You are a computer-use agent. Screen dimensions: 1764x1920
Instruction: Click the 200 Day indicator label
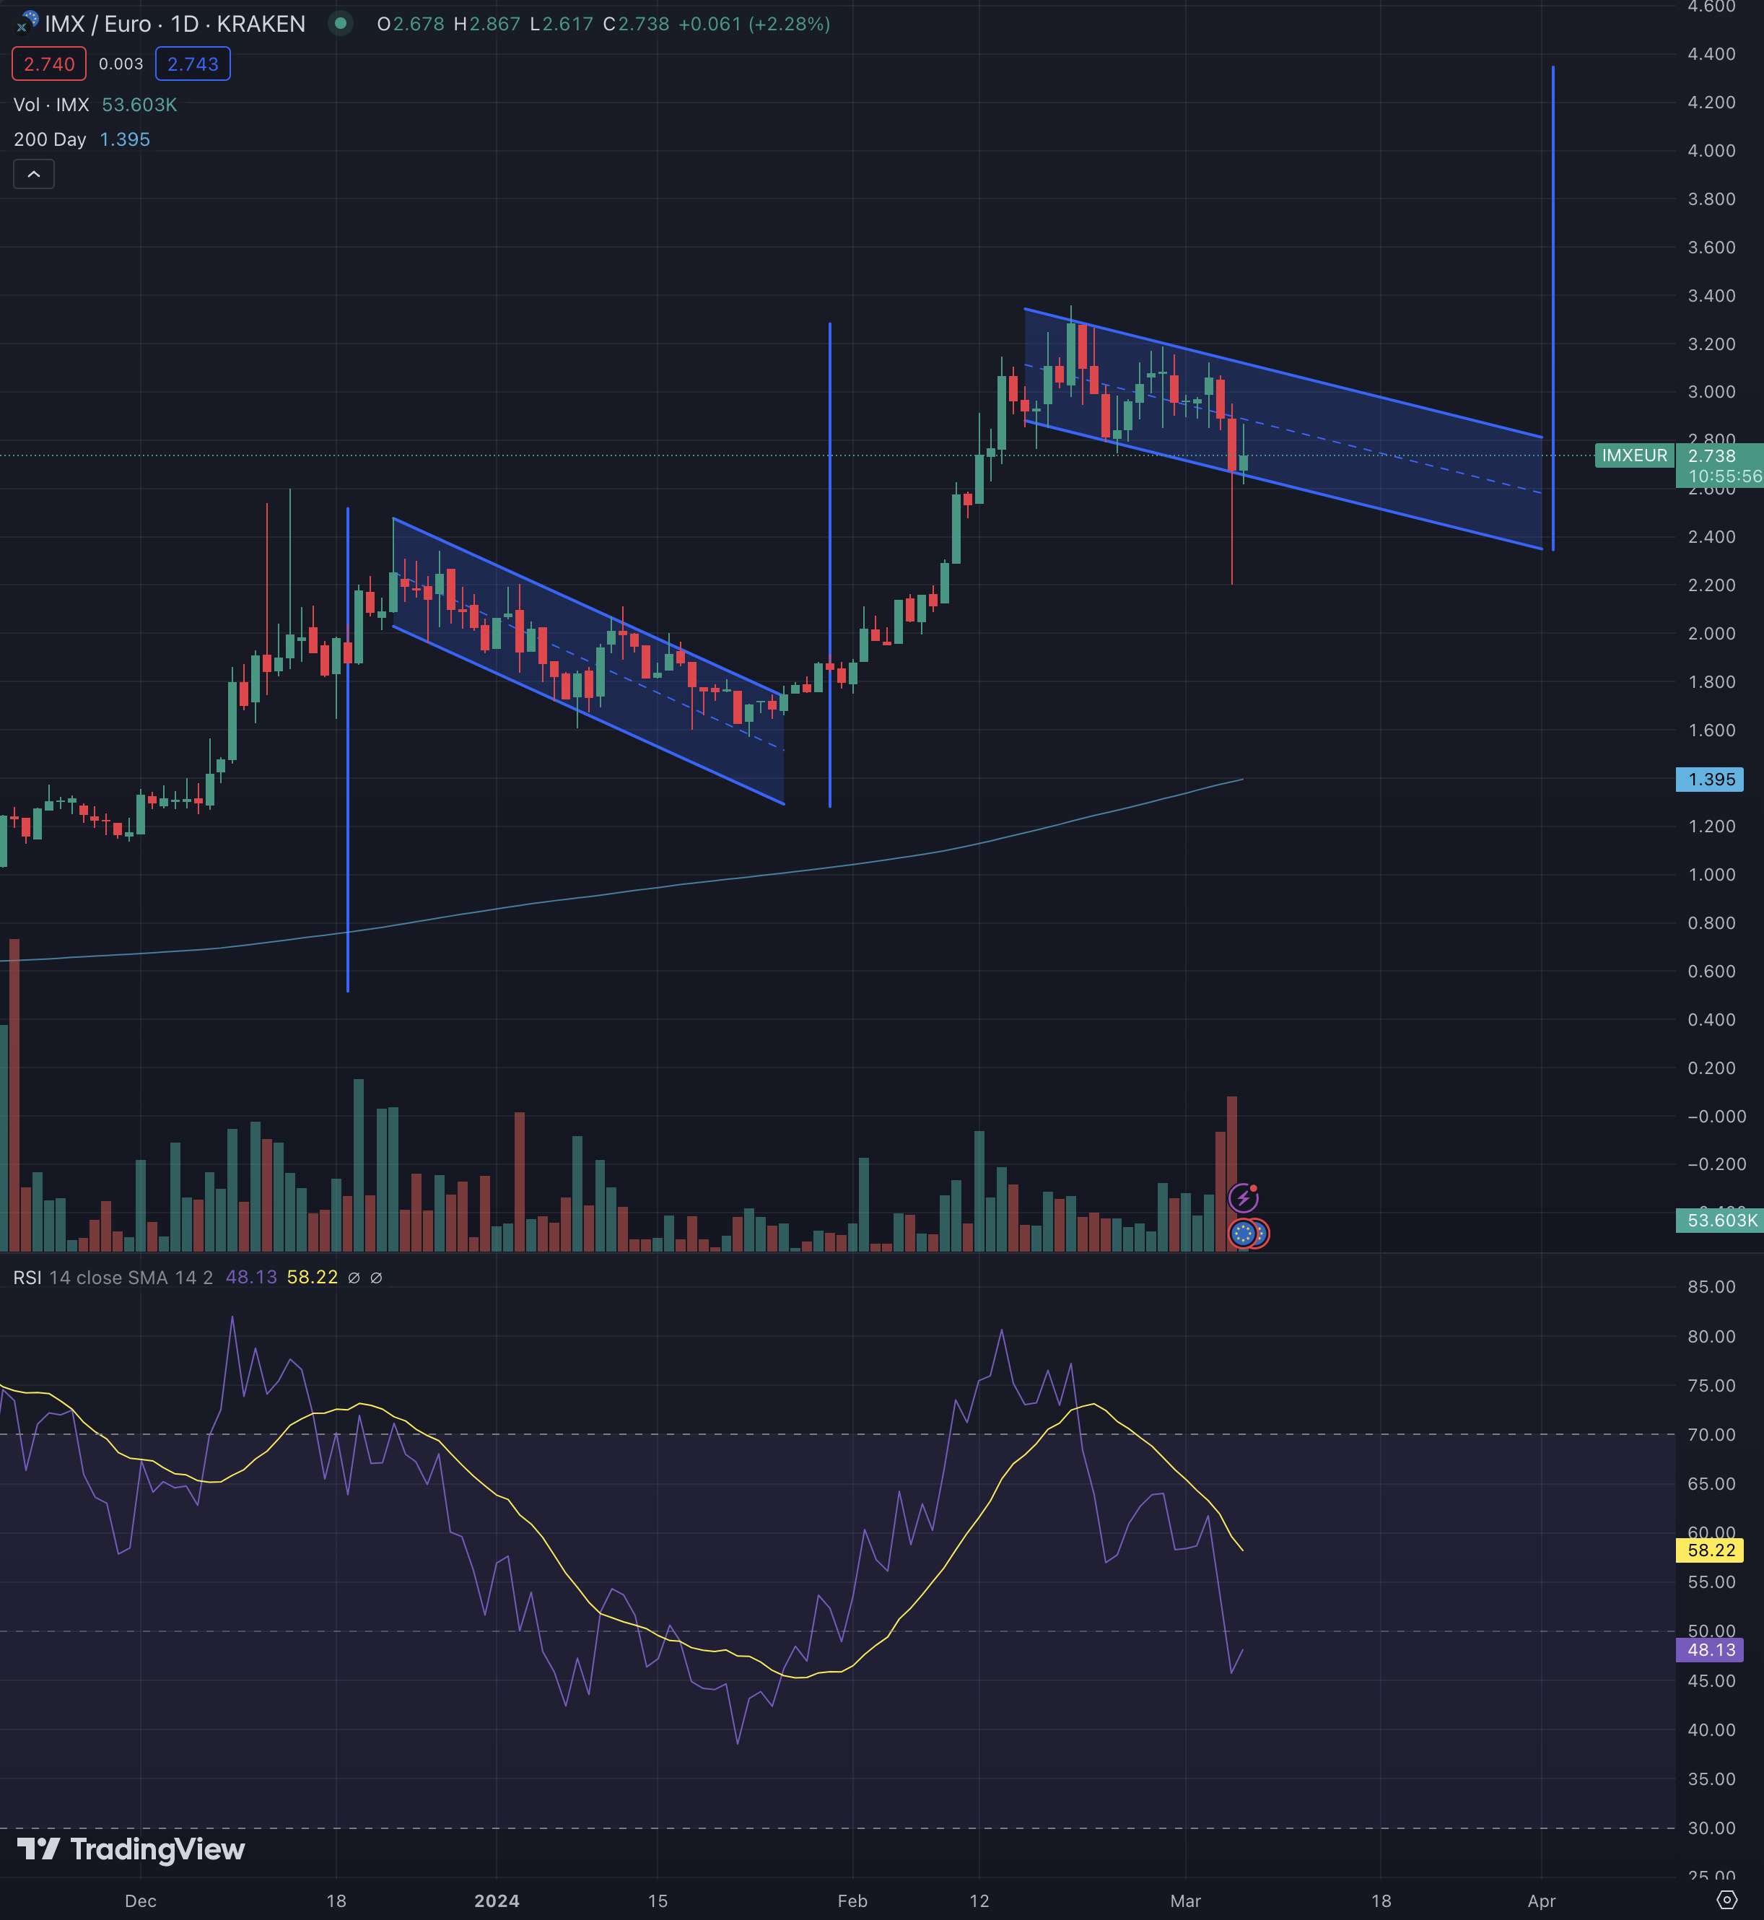[50, 139]
